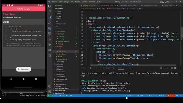Open the Arquivo menu
The width and height of the screenshot is (183, 103).
(x=54, y=2)
